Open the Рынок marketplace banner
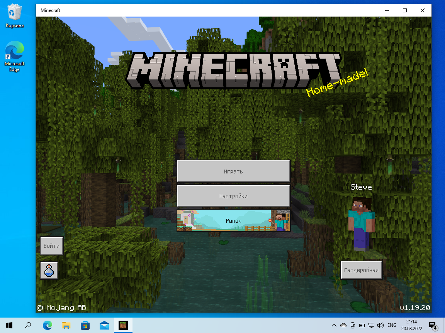This screenshot has height=333, width=445. pyautogui.click(x=234, y=220)
